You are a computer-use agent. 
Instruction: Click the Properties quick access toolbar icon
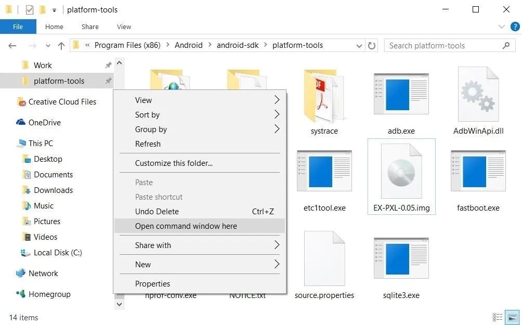pos(30,10)
